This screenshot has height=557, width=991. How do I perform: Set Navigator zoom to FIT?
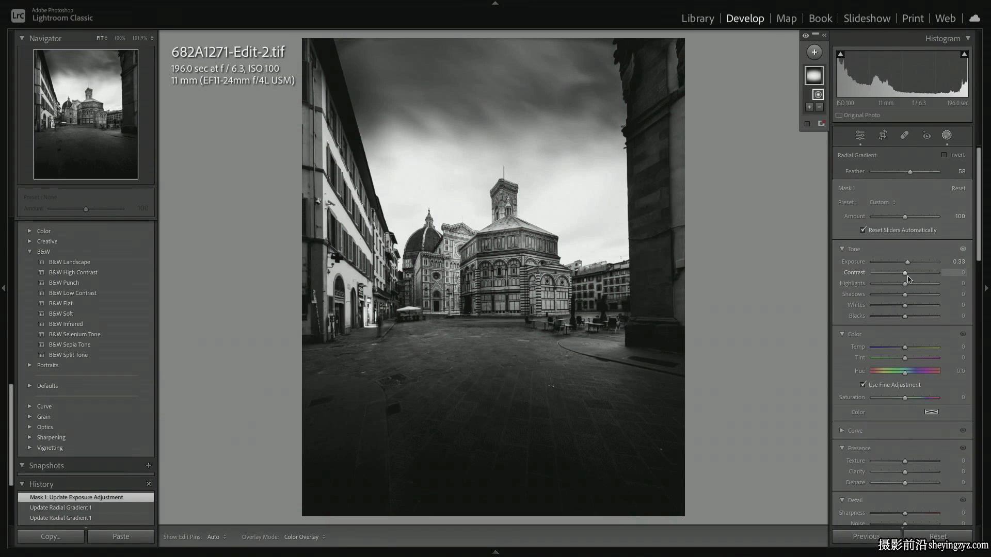pos(102,38)
